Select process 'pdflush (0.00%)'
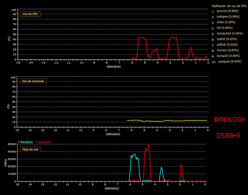 tap(227, 45)
